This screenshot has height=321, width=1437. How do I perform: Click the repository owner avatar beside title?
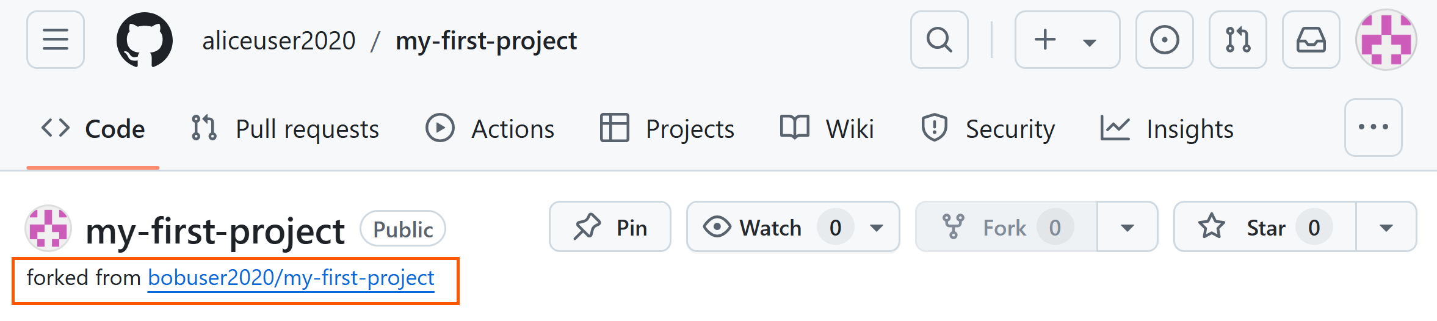48,229
